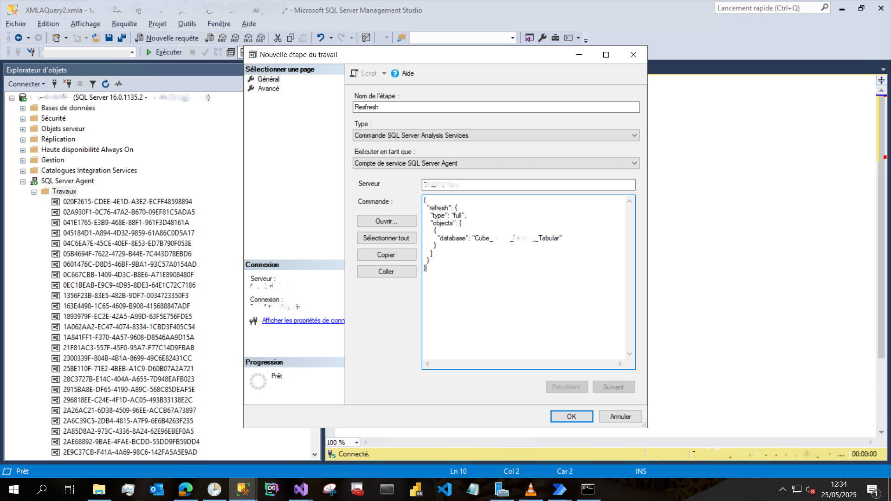Click the disconnect icon in Object Explorer
Image resolution: width=891 pixels, height=501 pixels.
coord(67,84)
